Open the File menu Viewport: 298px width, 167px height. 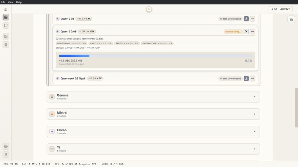3,2
